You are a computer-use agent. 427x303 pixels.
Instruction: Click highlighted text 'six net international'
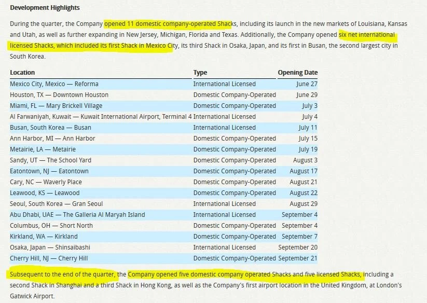(366, 35)
